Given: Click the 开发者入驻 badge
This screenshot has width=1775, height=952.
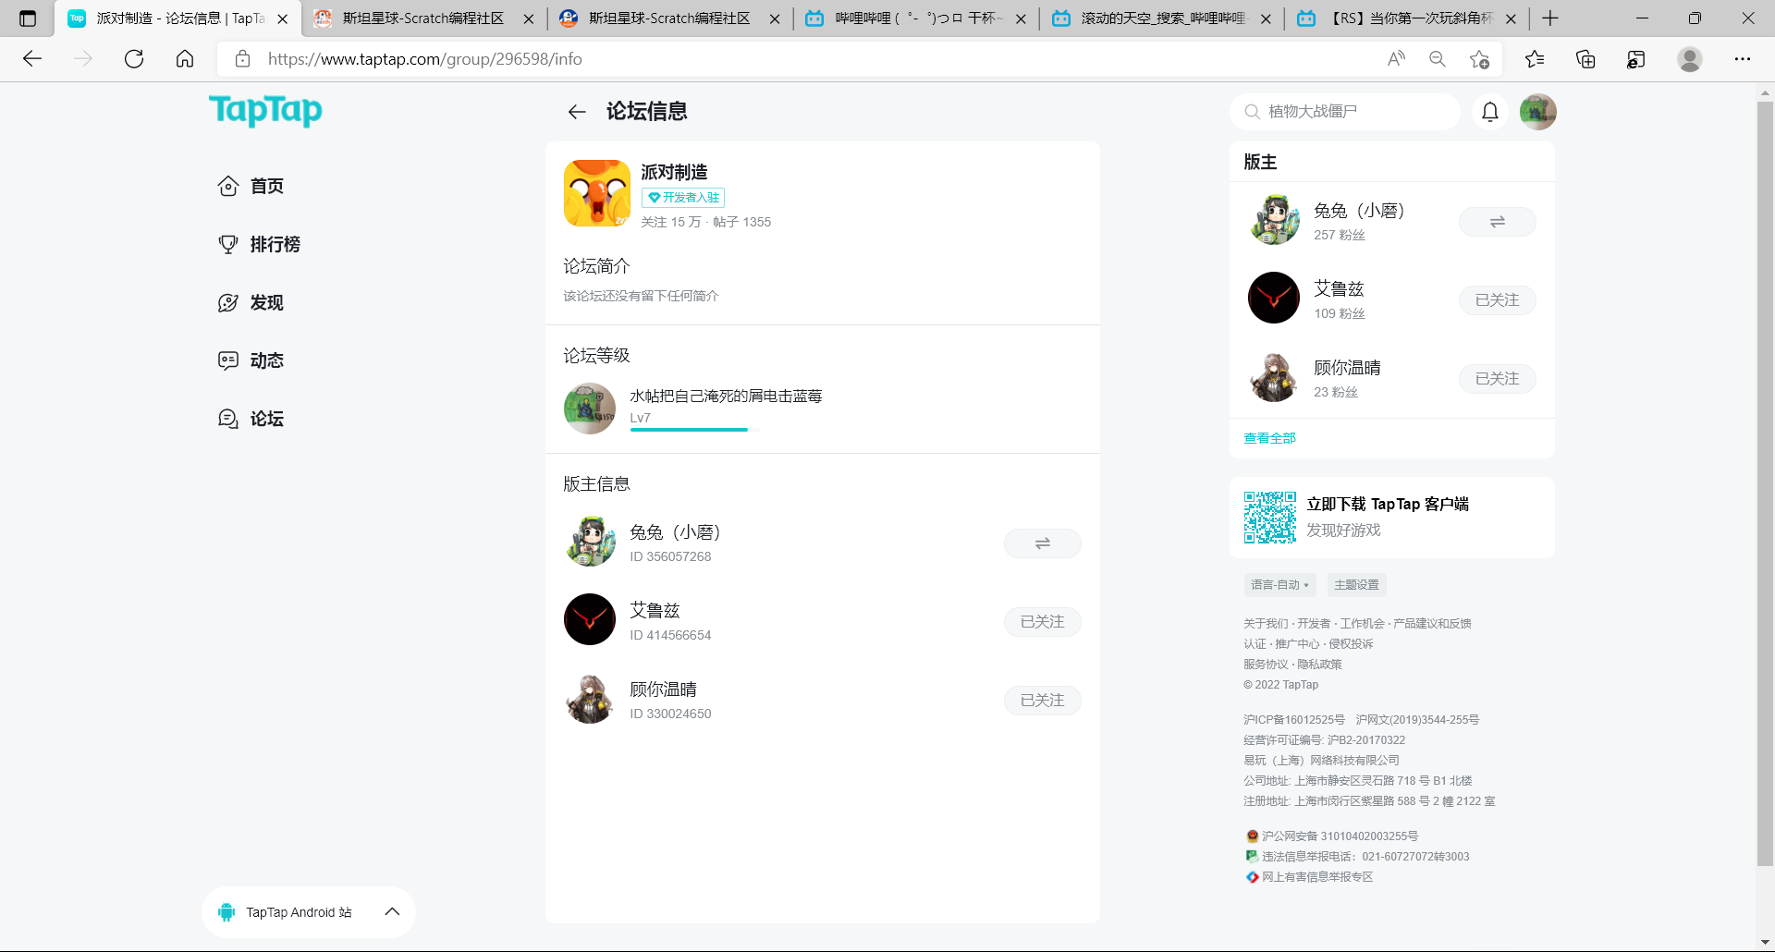Looking at the screenshot, I should click(683, 198).
